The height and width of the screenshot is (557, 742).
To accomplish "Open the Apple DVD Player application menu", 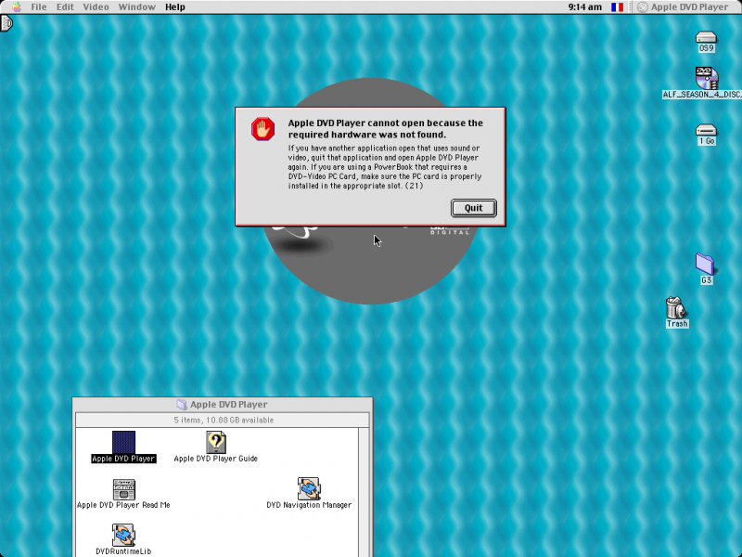I will 683,7.
